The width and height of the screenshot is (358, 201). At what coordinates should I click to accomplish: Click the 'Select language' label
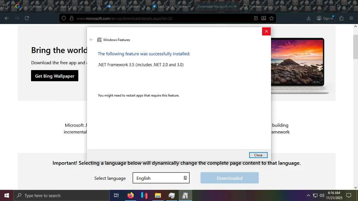click(110, 178)
